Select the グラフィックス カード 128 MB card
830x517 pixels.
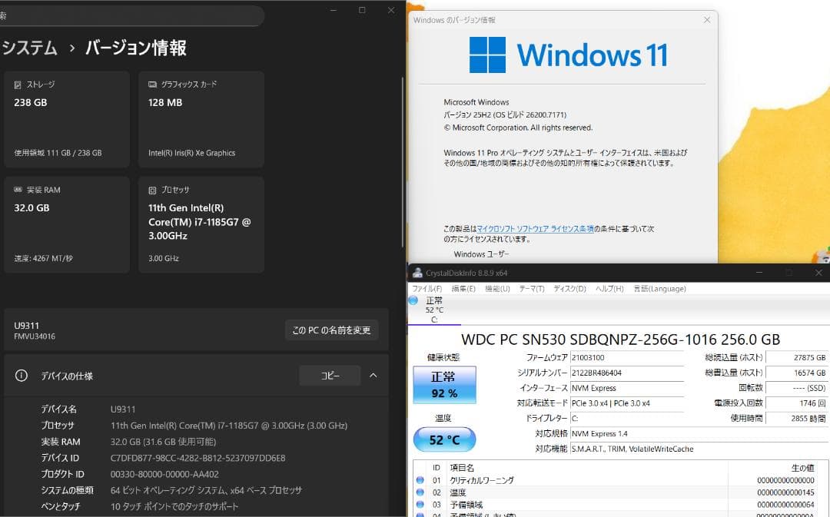pyautogui.click(x=201, y=120)
